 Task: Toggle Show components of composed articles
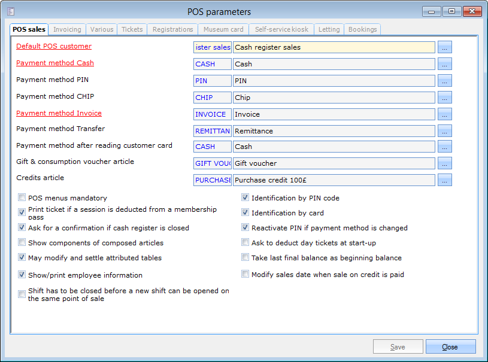22,243
